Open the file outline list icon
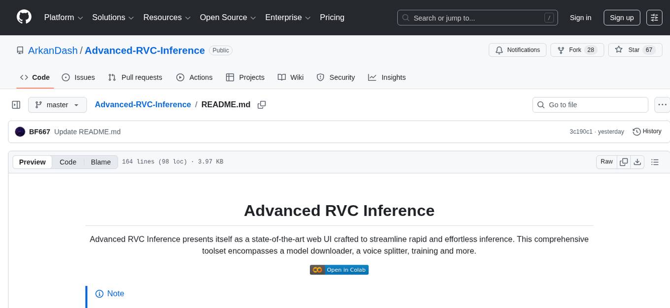This screenshot has width=670, height=308. point(655,161)
